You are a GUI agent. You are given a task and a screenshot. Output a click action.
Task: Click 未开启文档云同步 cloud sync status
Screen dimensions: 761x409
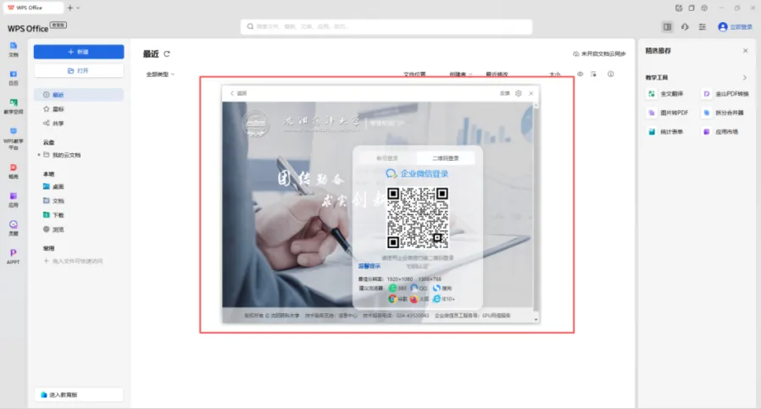click(x=599, y=54)
